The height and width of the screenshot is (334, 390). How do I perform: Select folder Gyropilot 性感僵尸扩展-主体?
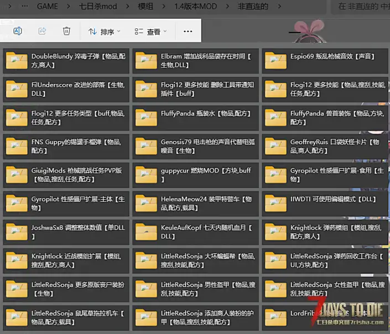(66, 203)
